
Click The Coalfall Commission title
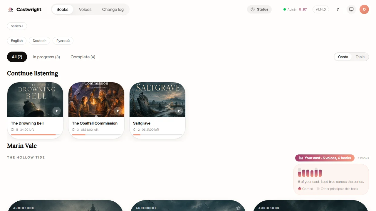point(95,123)
